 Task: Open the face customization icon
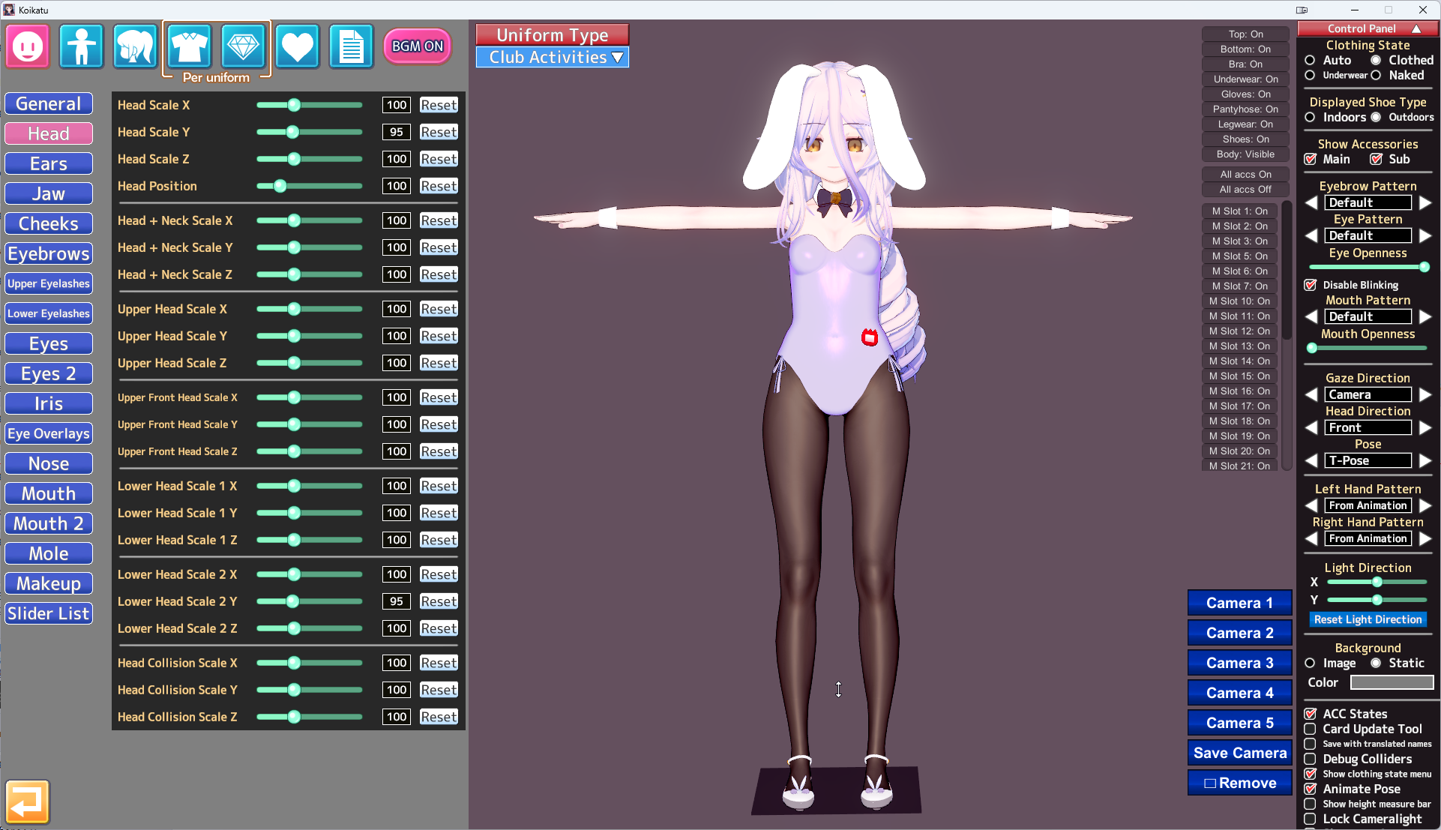pyautogui.click(x=28, y=46)
